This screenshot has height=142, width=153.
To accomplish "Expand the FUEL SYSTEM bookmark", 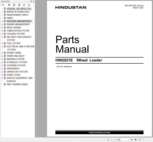I will [x=2, y=43].
